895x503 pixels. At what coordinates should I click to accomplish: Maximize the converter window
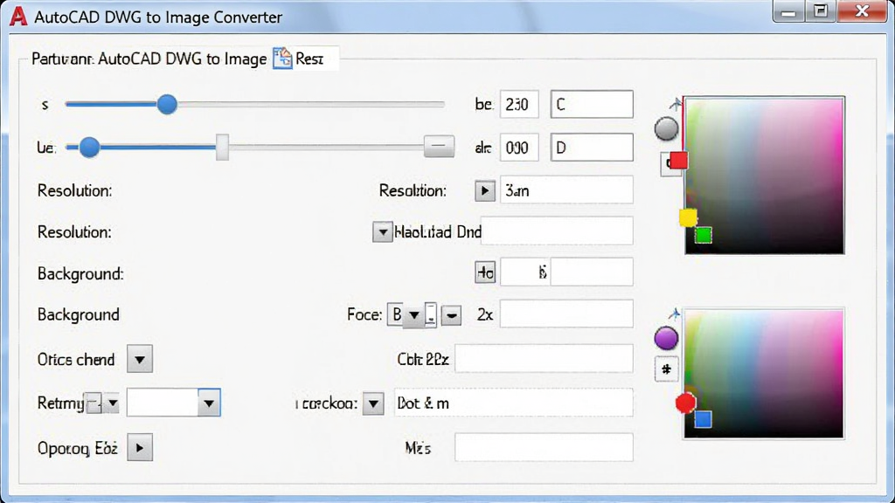click(x=821, y=11)
